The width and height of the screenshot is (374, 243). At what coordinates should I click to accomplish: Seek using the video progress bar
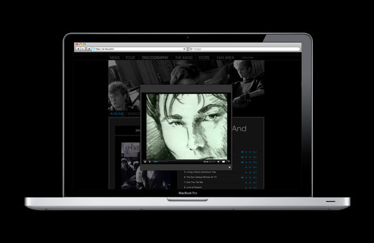(177, 162)
